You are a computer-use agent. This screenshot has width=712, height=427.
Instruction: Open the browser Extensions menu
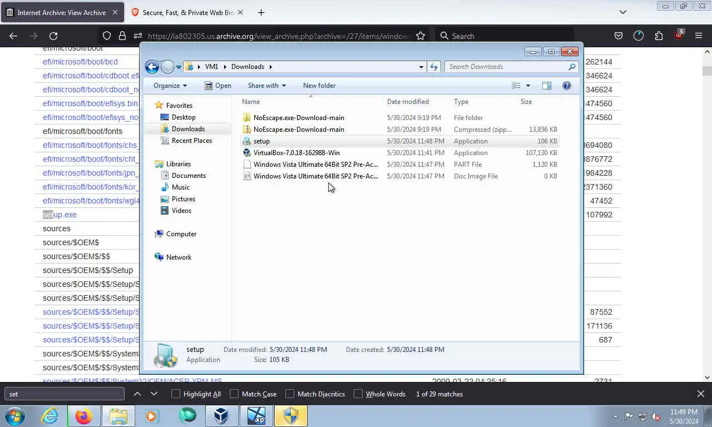point(659,36)
